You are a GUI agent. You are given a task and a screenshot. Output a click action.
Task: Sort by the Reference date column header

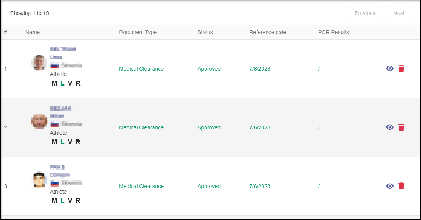(268, 32)
